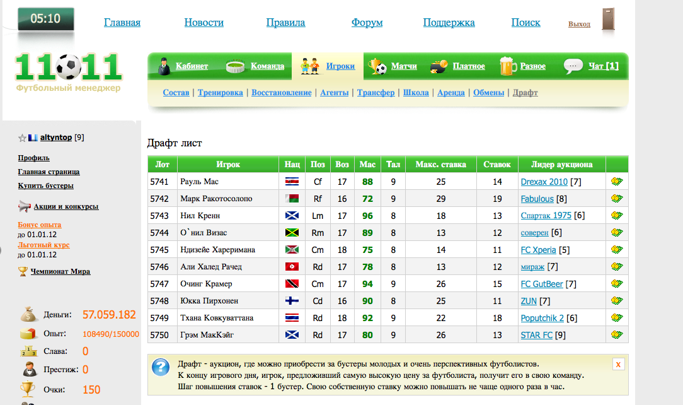Open the Обмены submenu link
This screenshot has height=405, width=683.
click(x=489, y=93)
